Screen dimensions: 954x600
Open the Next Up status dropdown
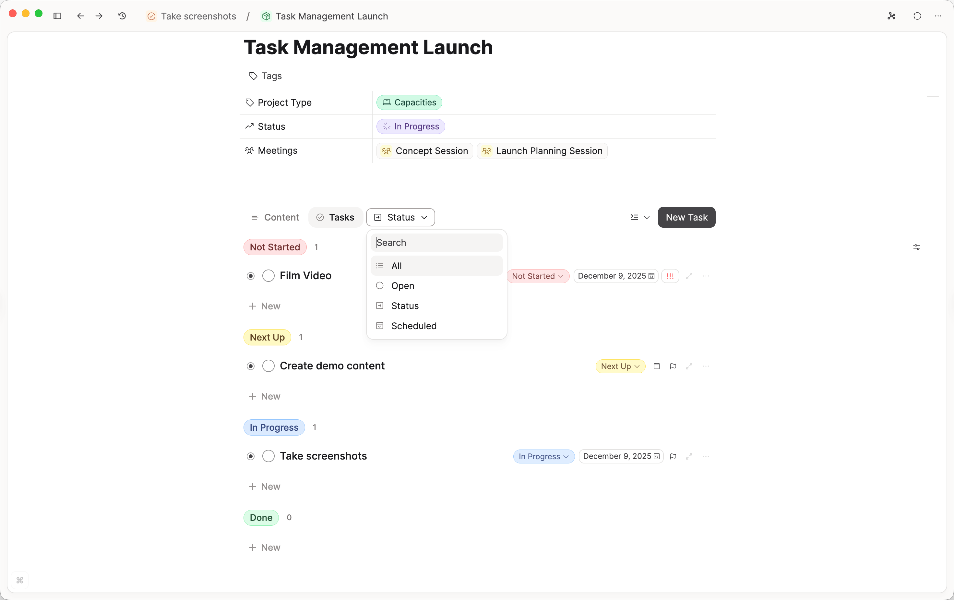tap(620, 366)
